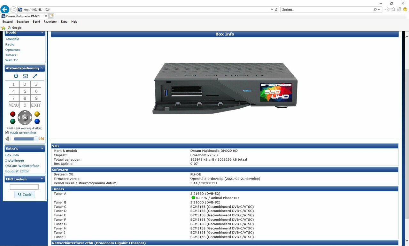Click the volume slider track

(24, 139)
